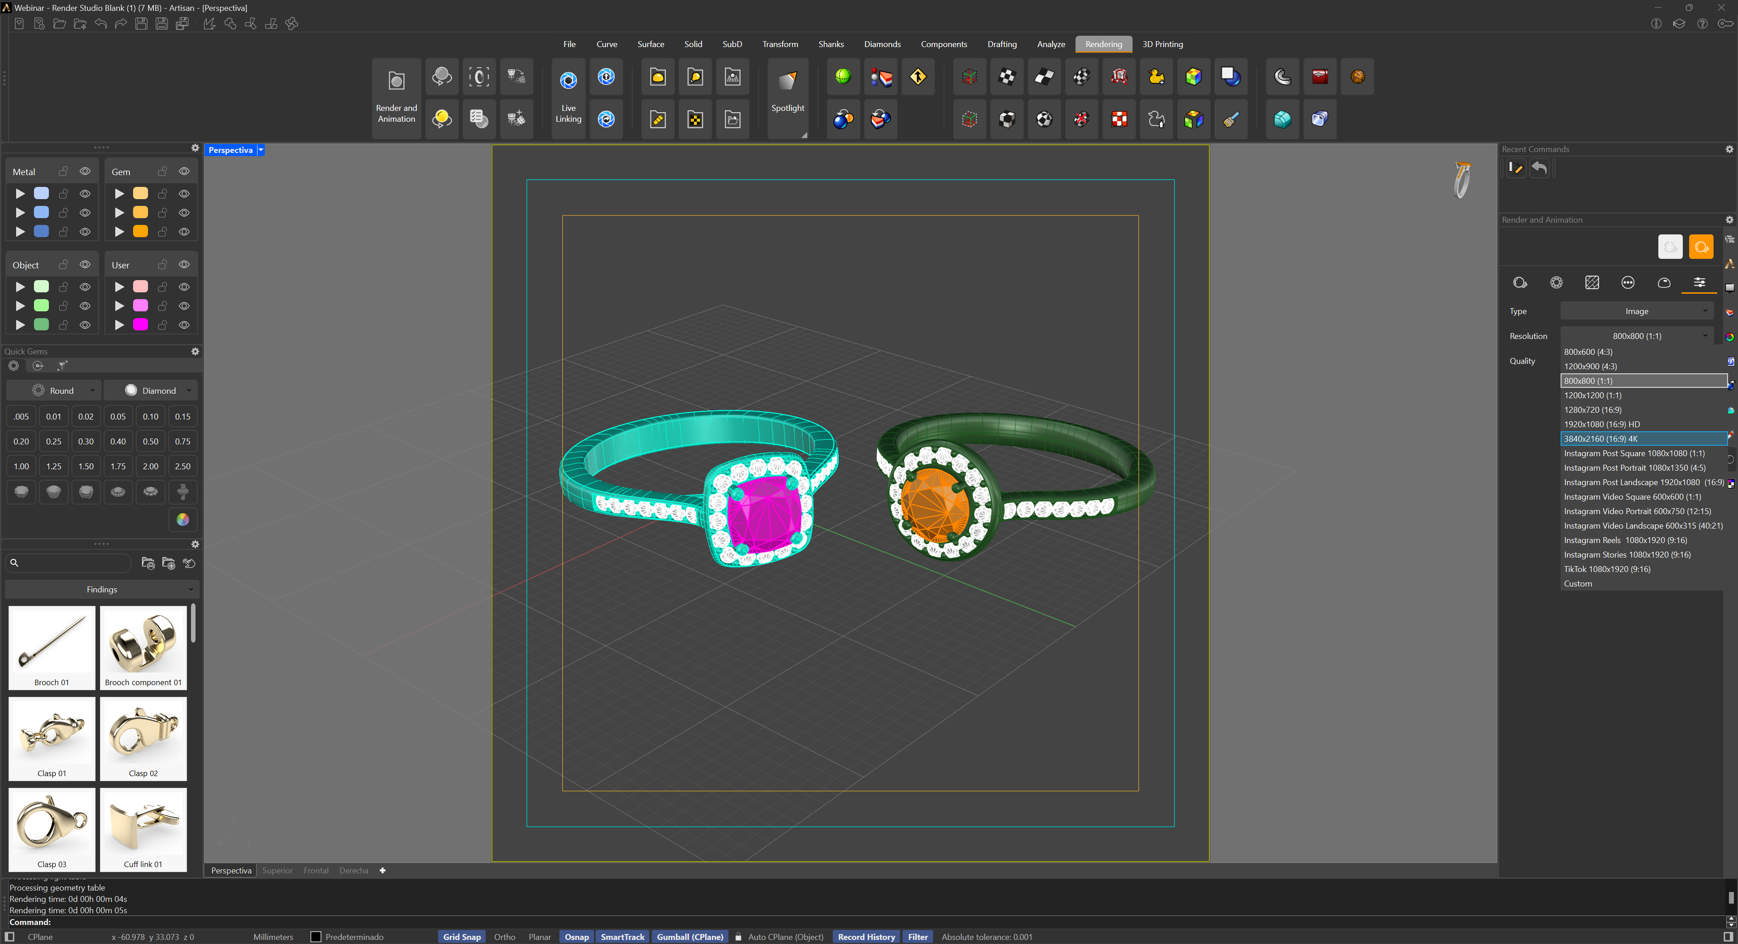Hide the User layer group
This screenshot has width=1738, height=944.
[x=184, y=264]
